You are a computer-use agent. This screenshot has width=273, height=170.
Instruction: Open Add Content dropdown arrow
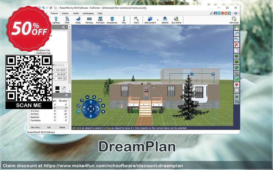point(158,20)
